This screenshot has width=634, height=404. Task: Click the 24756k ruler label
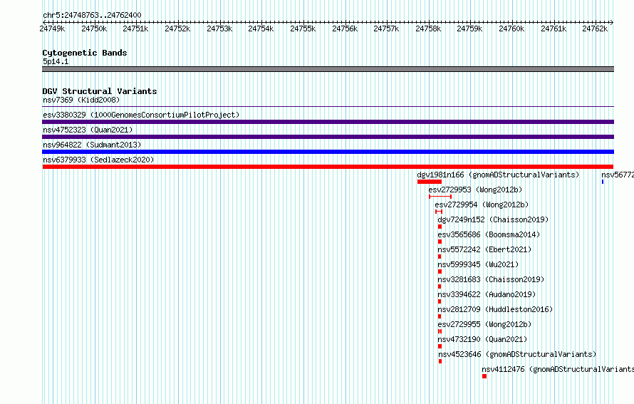(x=345, y=29)
